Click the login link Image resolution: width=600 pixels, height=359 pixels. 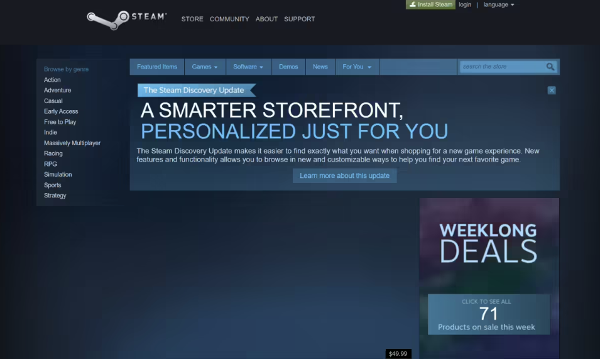[x=465, y=4]
